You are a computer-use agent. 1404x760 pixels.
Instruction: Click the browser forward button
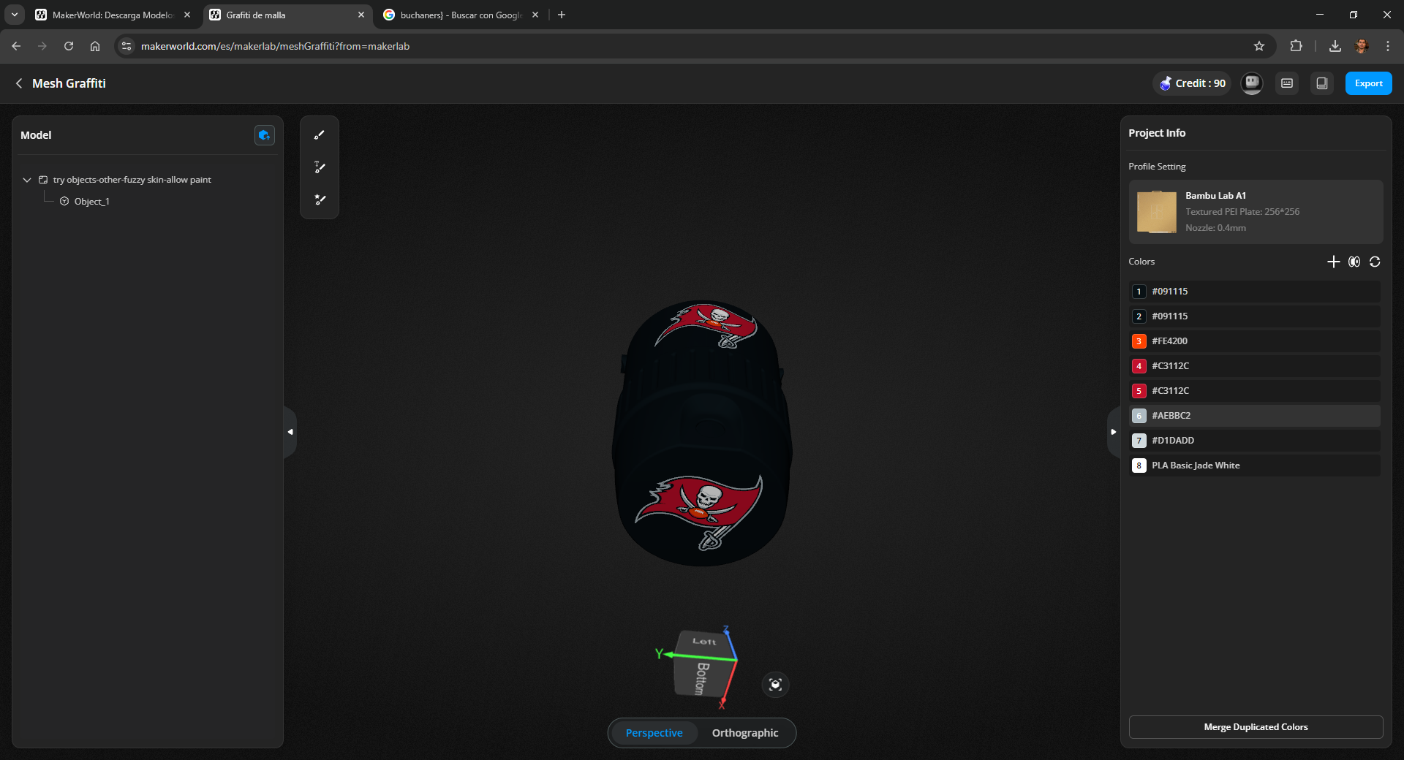pyautogui.click(x=42, y=46)
